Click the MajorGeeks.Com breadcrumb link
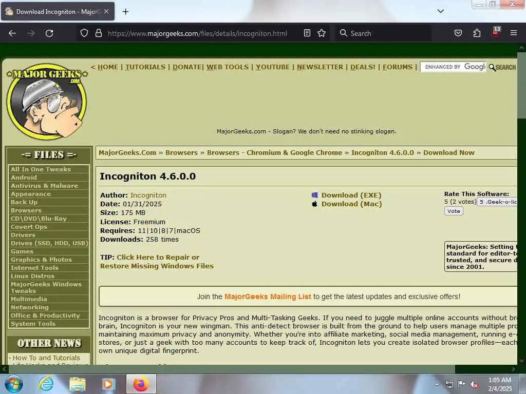Screen dimensions: 526x394 [x=127, y=153]
